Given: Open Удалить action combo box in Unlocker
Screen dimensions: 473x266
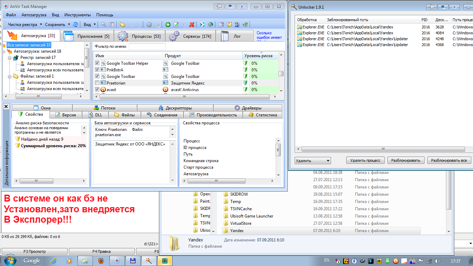Looking at the screenshot, I should [x=313, y=161].
